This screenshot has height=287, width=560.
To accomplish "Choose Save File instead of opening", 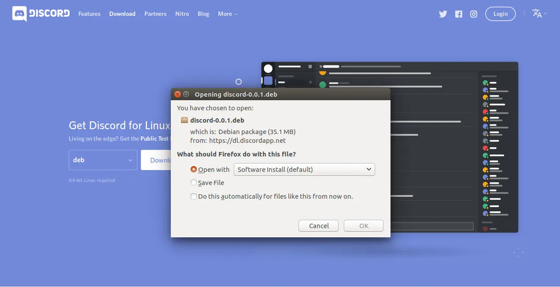I will coord(194,182).
